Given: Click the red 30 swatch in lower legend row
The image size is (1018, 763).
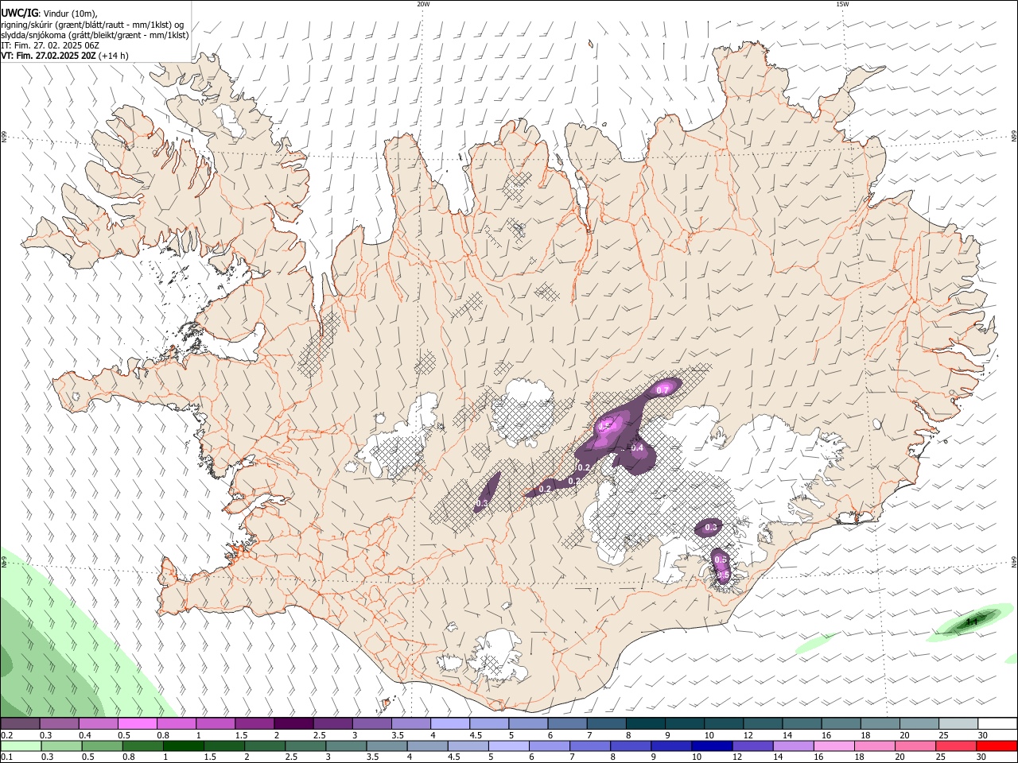Looking at the screenshot, I should 997,746.
